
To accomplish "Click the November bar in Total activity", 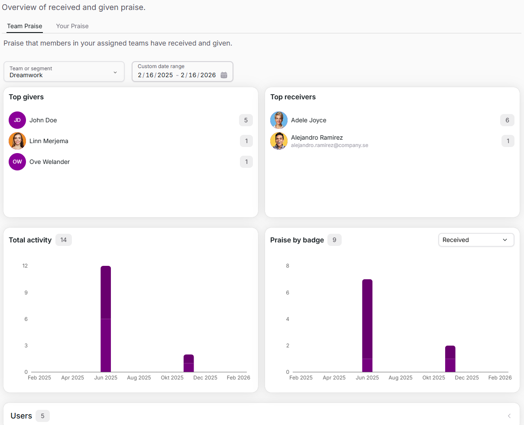I will 188,363.
